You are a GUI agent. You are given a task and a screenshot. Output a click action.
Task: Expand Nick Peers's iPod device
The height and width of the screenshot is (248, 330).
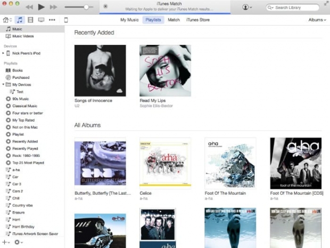[x=3, y=53]
